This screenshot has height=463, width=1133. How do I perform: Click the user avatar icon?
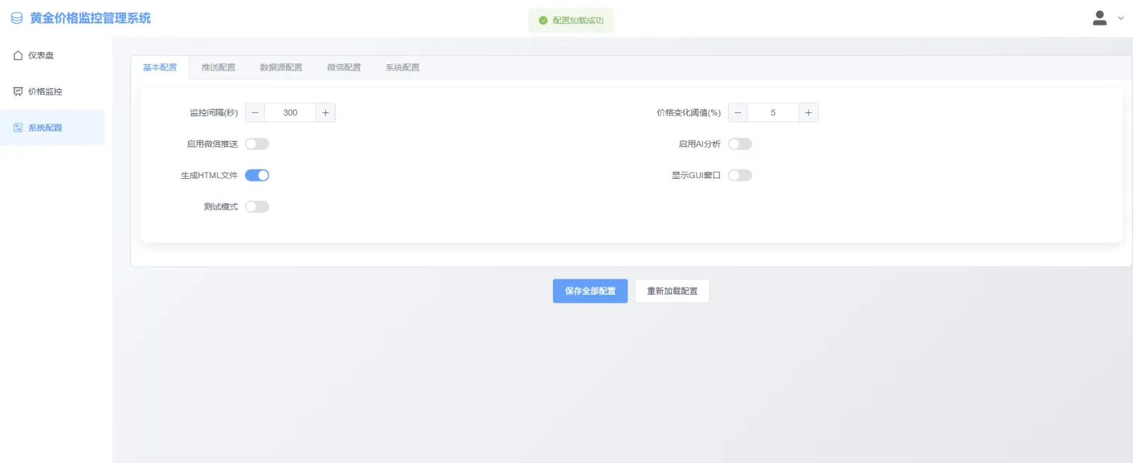[1099, 18]
